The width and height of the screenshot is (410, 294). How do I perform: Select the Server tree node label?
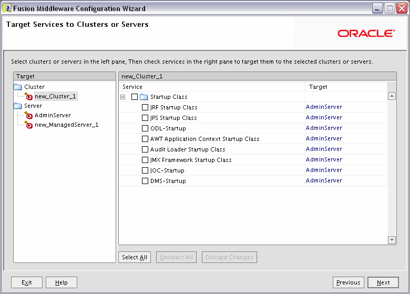point(33,106)
